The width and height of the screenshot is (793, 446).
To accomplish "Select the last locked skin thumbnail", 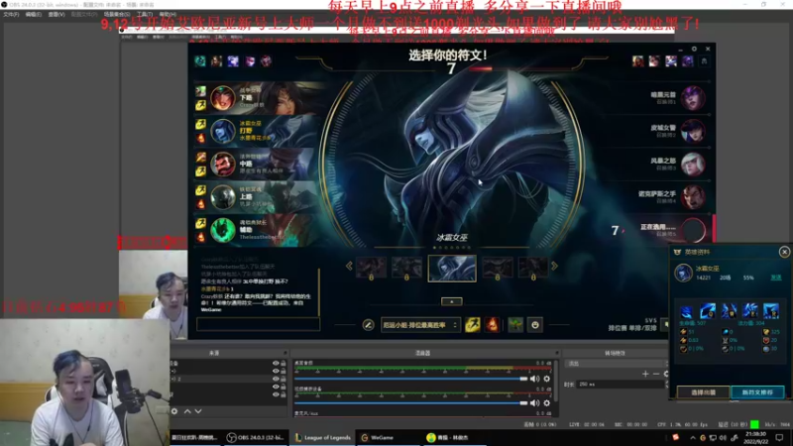I will pyautogui.click(x=533, y=268).
